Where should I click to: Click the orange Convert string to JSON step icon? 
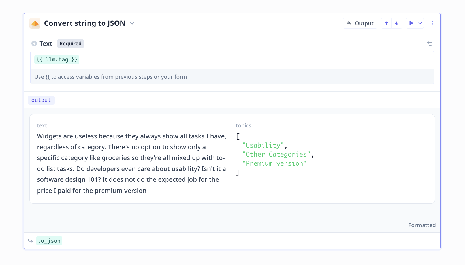click(35, 23)
